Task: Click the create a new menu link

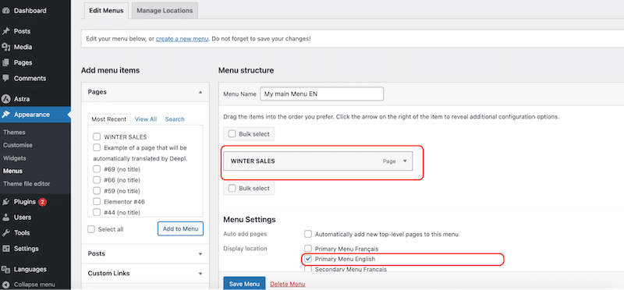Action: [x=182, y=39]
